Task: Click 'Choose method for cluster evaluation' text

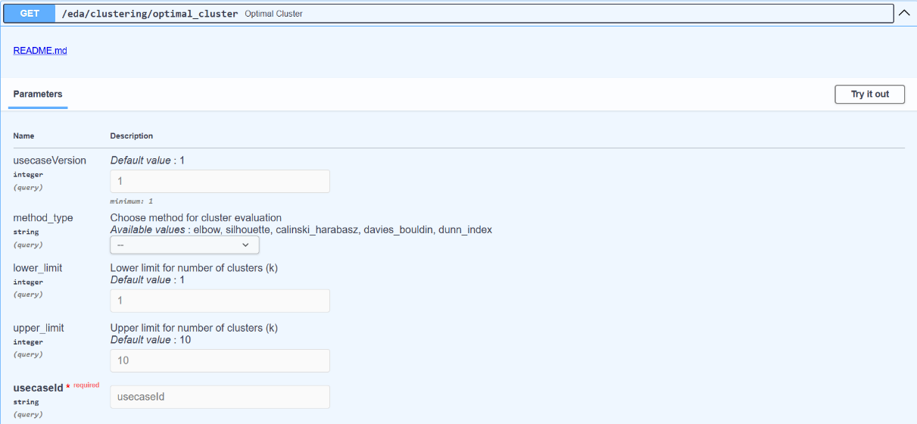Action: pyautogui.click(x=196, y=218)
